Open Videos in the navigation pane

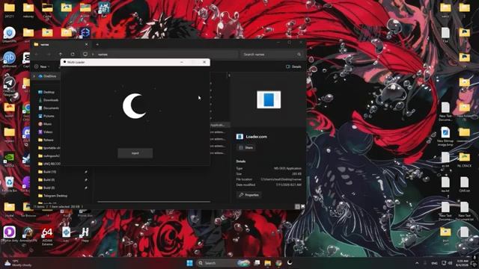pos(46,132)
